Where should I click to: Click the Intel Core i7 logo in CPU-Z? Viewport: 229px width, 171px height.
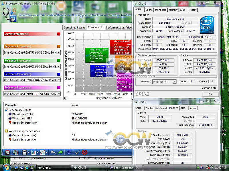point(207,25)
